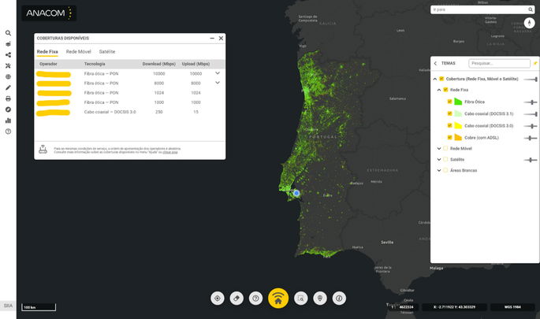This screenshot has height=319, width=540.
Task: Switch to the Rede Móvel tab
Action: [78, 51]
